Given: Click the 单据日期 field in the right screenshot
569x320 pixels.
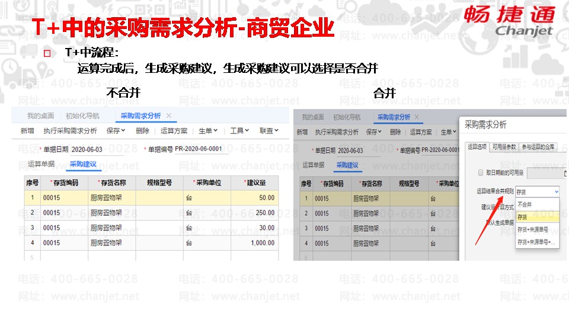Looking at the screenshot, I should click(359, 151).
